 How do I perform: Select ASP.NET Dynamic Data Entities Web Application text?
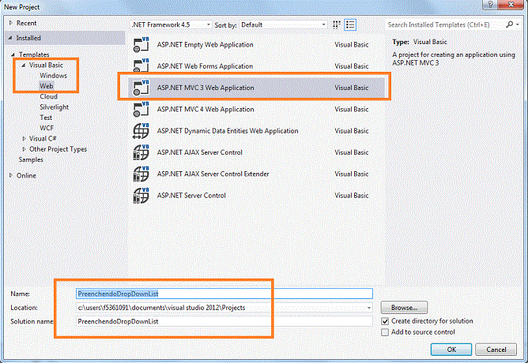pos(228,131)
